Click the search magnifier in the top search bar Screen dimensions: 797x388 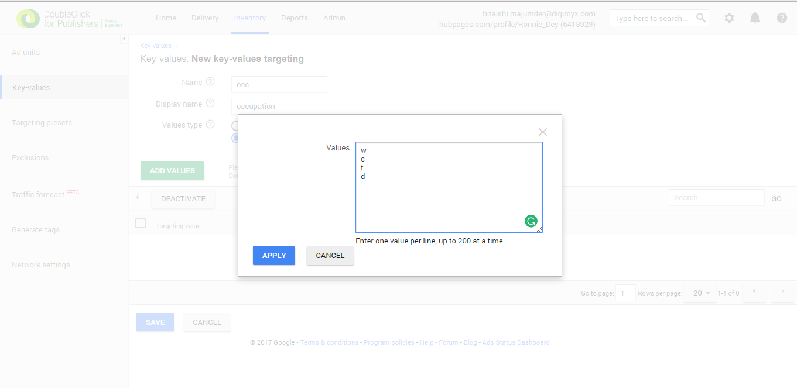coord(700,18)
